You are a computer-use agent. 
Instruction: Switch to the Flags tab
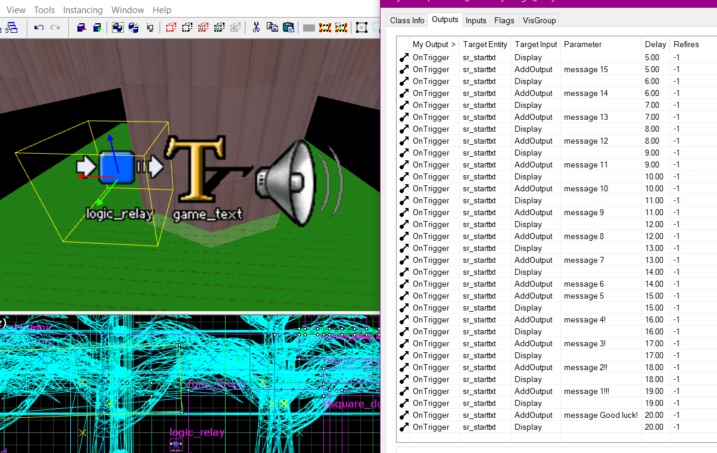[x=504, y=20]
